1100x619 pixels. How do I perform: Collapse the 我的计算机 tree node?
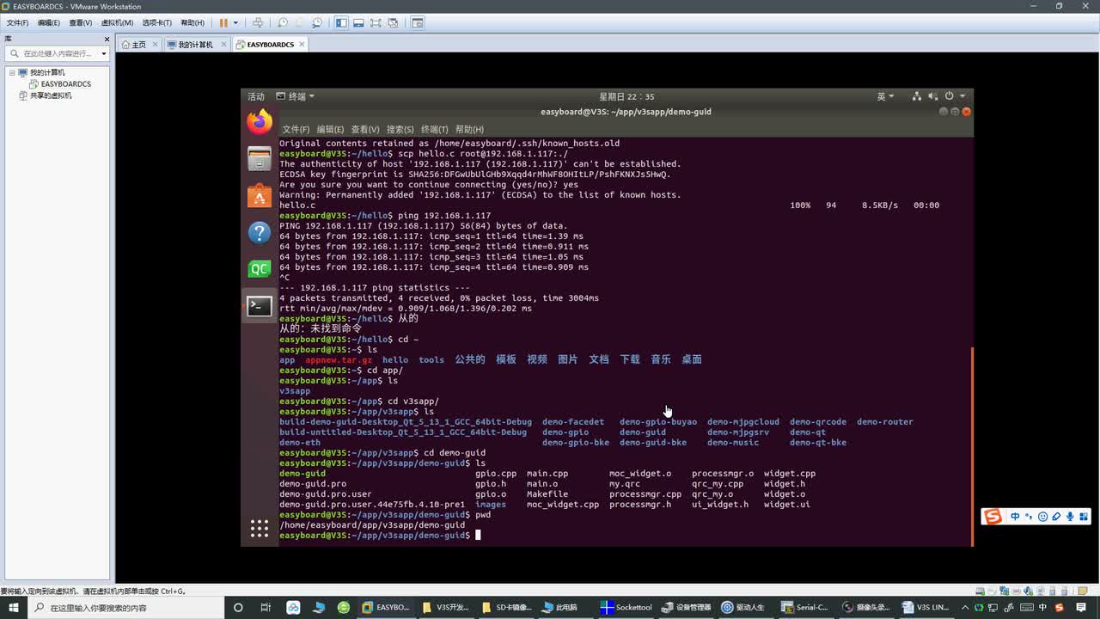13,72
